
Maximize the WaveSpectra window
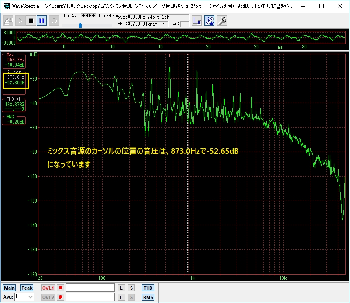pos(322,6)
